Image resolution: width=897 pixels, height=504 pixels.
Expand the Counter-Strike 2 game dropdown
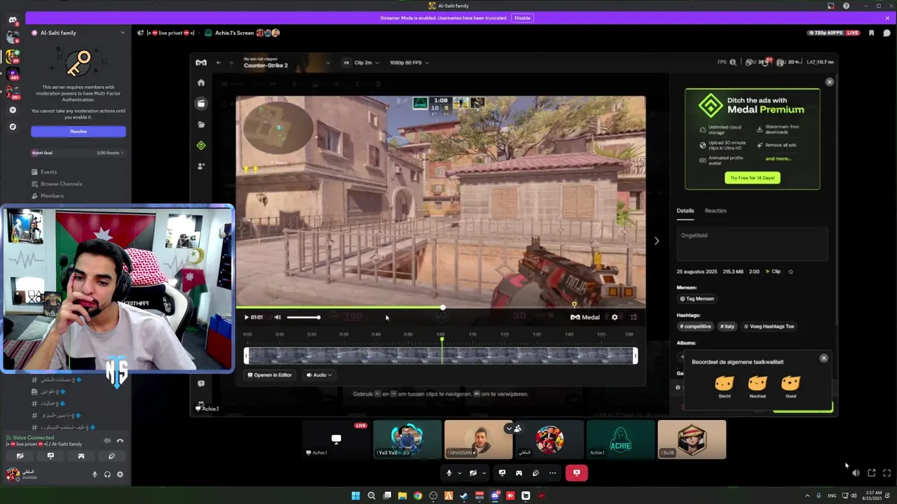pyautogui.click(x=327, y=62)
